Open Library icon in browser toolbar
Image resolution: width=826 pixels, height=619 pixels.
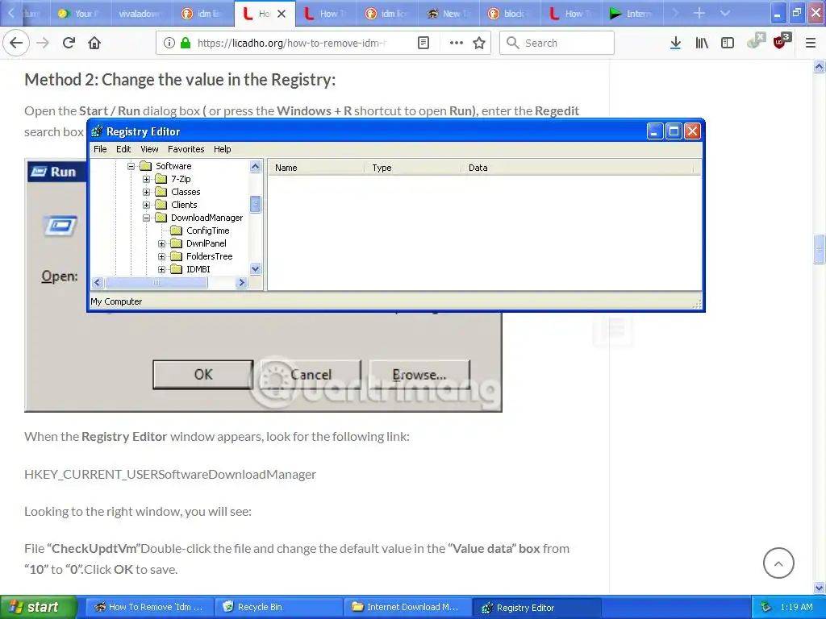702,43
